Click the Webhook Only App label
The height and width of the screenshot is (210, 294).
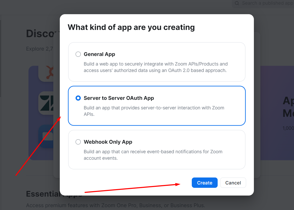tap(108, 142)
